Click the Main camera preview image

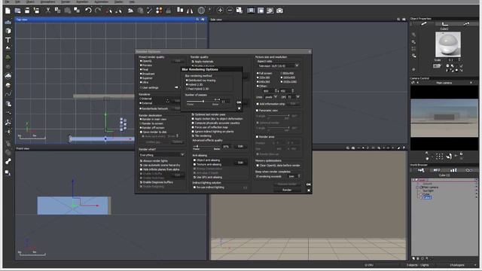point(444,118)
